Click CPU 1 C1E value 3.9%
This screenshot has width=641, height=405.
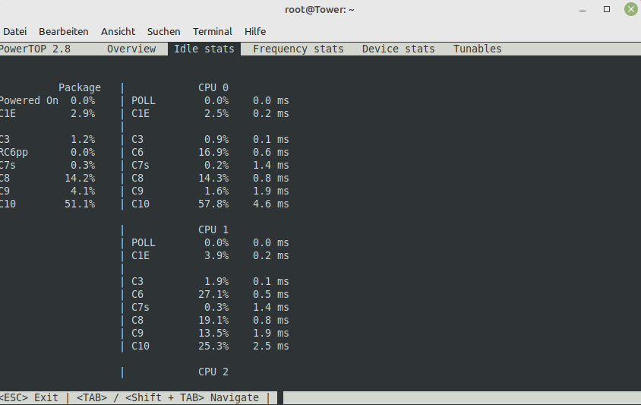coord(216,255)
